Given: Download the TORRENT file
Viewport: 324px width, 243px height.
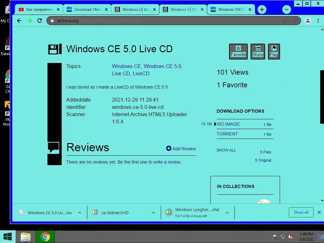Looking at the screenshot, I should (x=227, y=134).
